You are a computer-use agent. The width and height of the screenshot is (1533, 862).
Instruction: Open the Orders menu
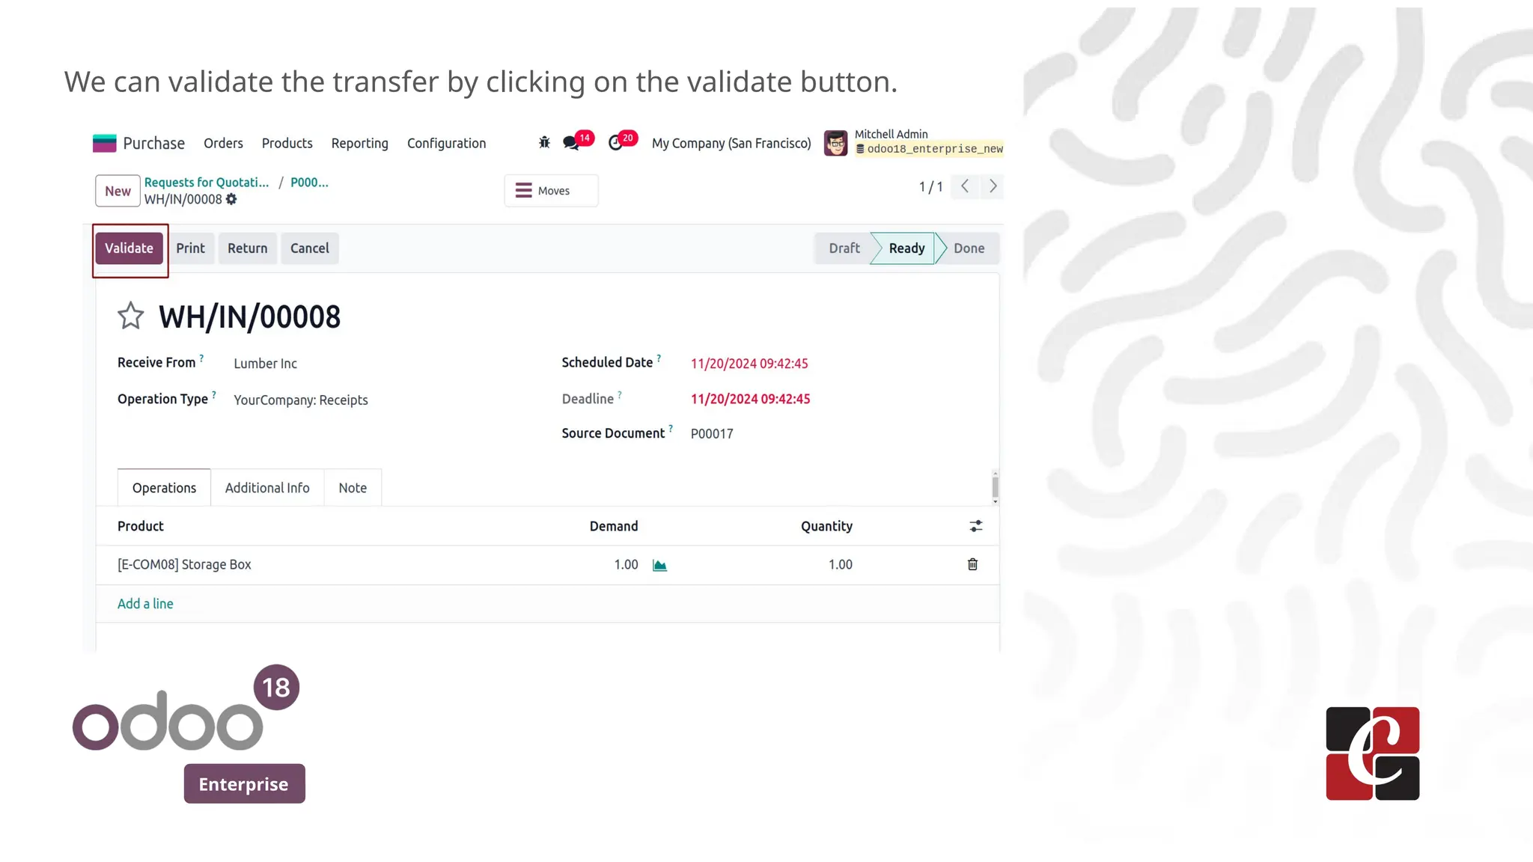[x=223, y=143]
